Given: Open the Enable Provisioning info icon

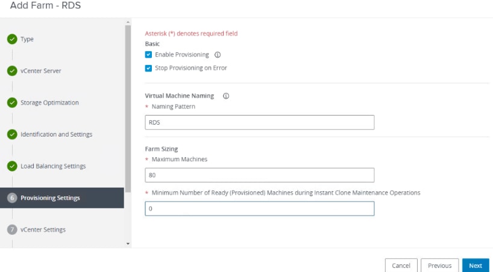Looking at the screenshot, I should (x=217, y=55).
